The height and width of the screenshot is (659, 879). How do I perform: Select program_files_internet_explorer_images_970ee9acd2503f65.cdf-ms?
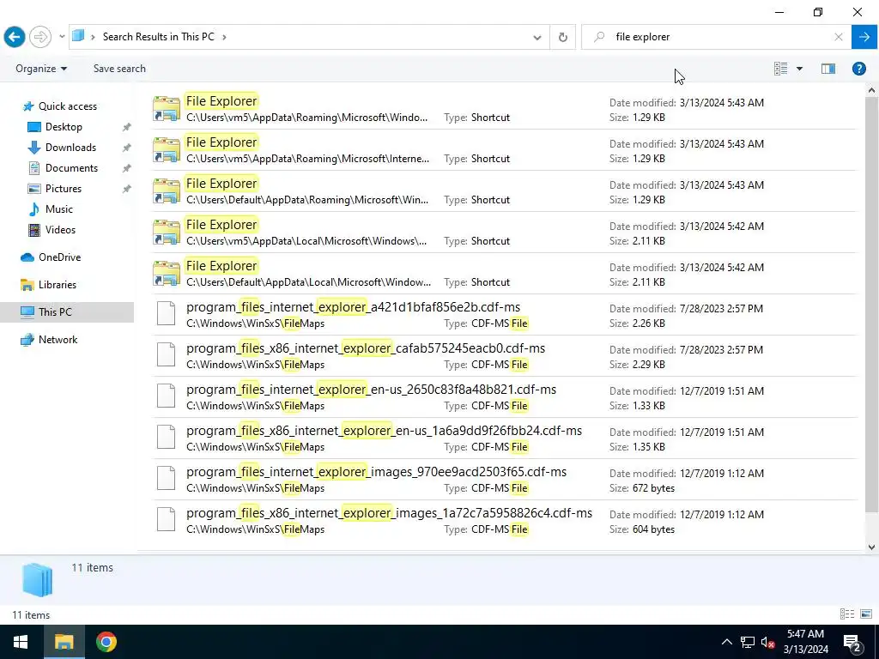click(x=504, y=480)
